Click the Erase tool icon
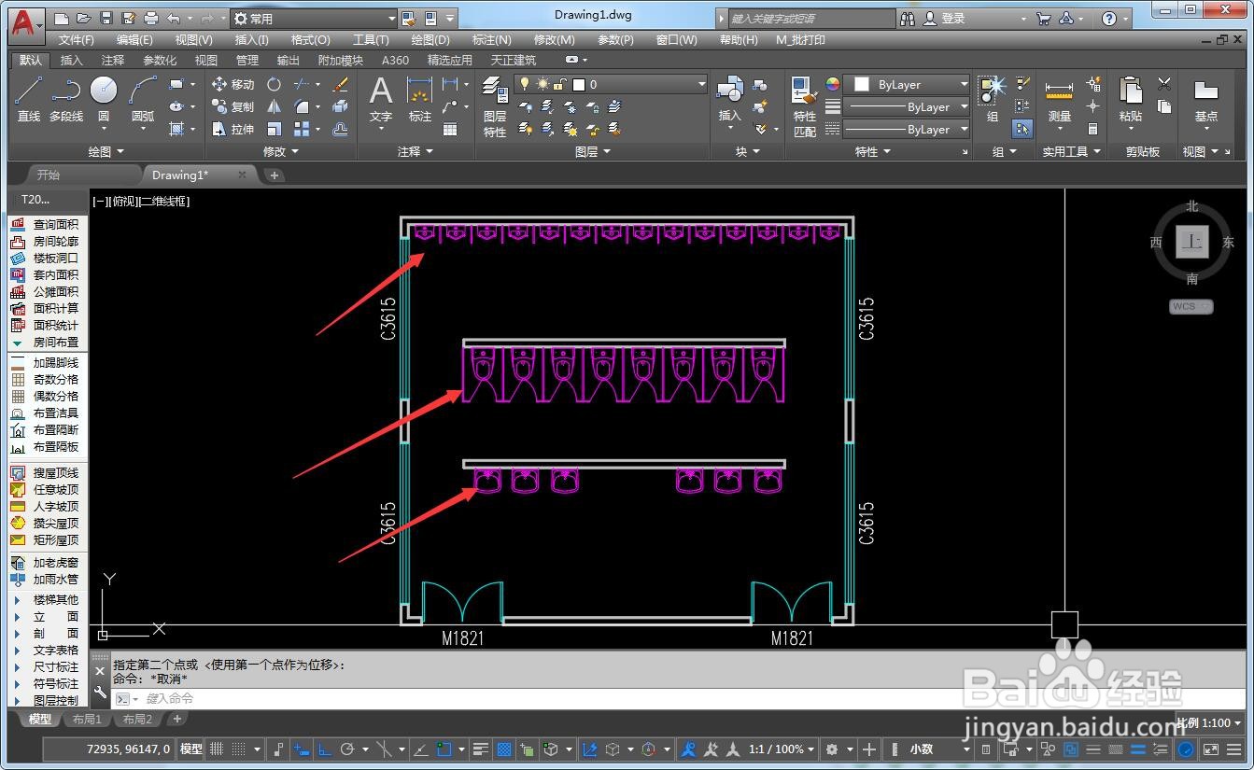1254x770 pixels. coord(340,84)
